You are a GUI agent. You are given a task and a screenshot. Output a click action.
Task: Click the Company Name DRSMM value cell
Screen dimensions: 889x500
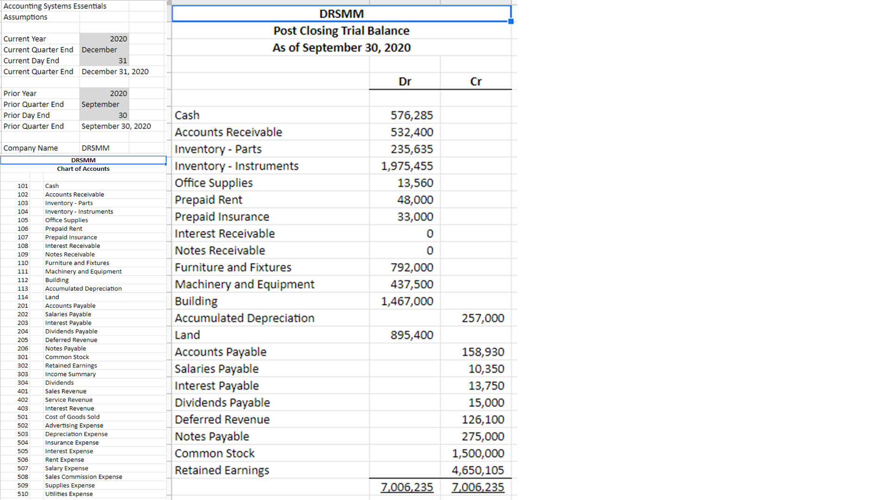105,148
